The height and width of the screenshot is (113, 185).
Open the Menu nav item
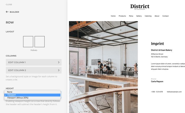(131, 16)
